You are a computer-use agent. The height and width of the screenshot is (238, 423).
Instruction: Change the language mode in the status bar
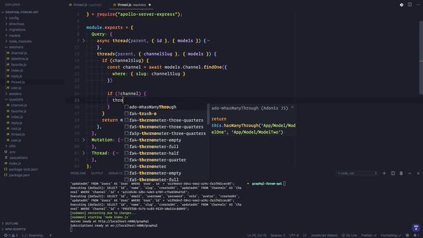coord(324,235)
